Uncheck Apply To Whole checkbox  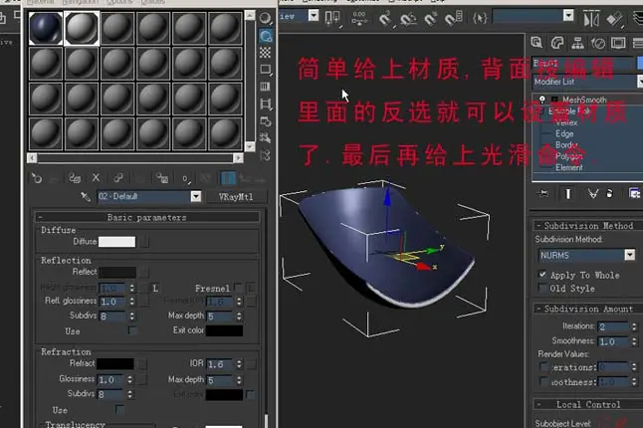542,275
